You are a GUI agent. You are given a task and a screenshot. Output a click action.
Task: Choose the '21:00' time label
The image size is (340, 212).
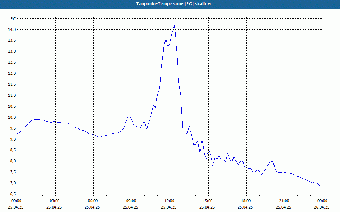[x=283, y=201]
